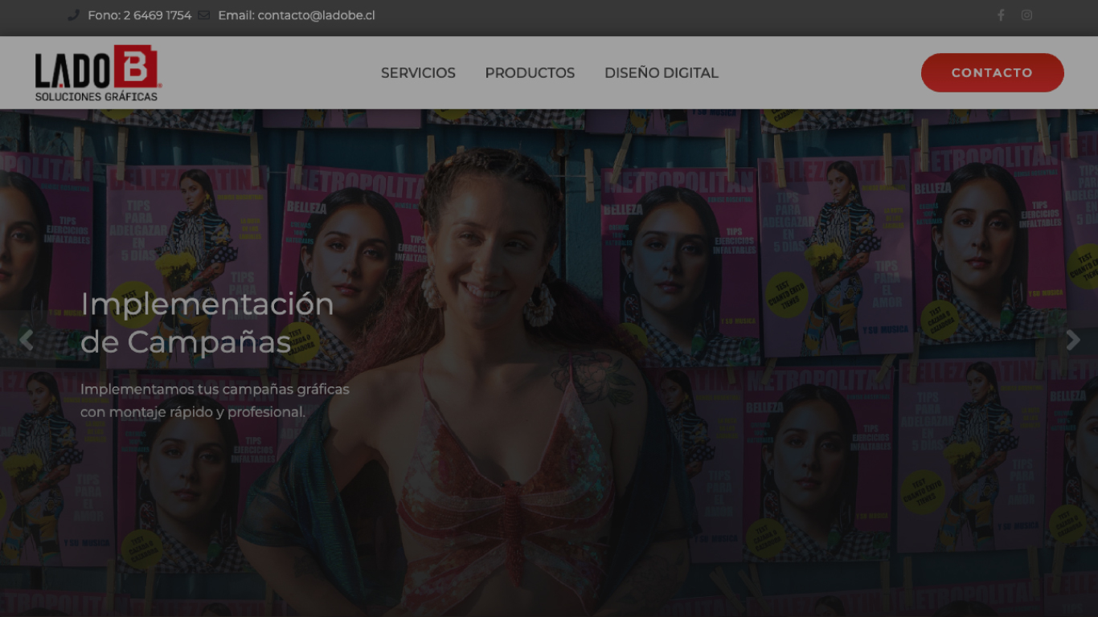Advance to next slide with right arrow
Image resolution: width=1098 pixels, height=617 pixels.
point(1072,340)
